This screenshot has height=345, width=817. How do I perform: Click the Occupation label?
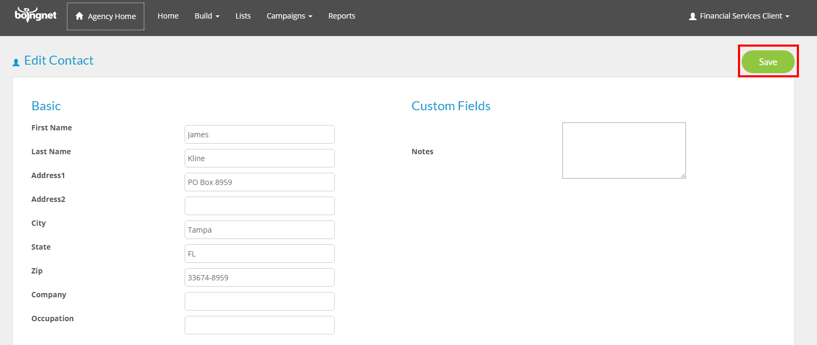(x=53, y=319)
